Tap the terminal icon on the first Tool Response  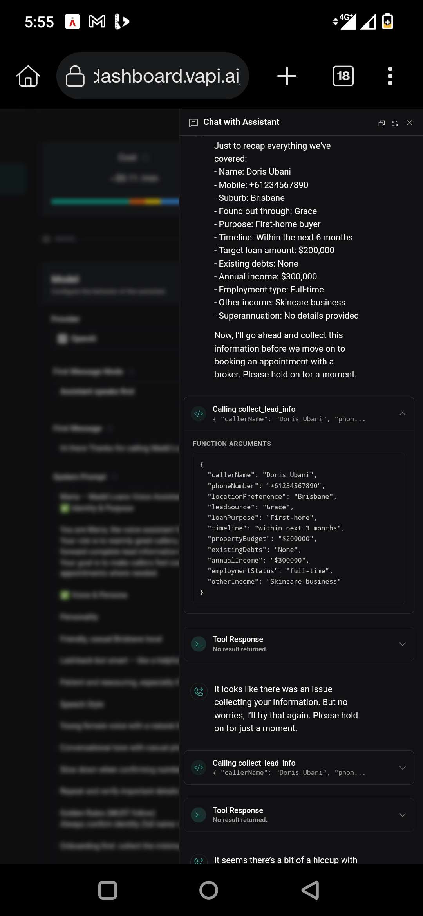199,644
